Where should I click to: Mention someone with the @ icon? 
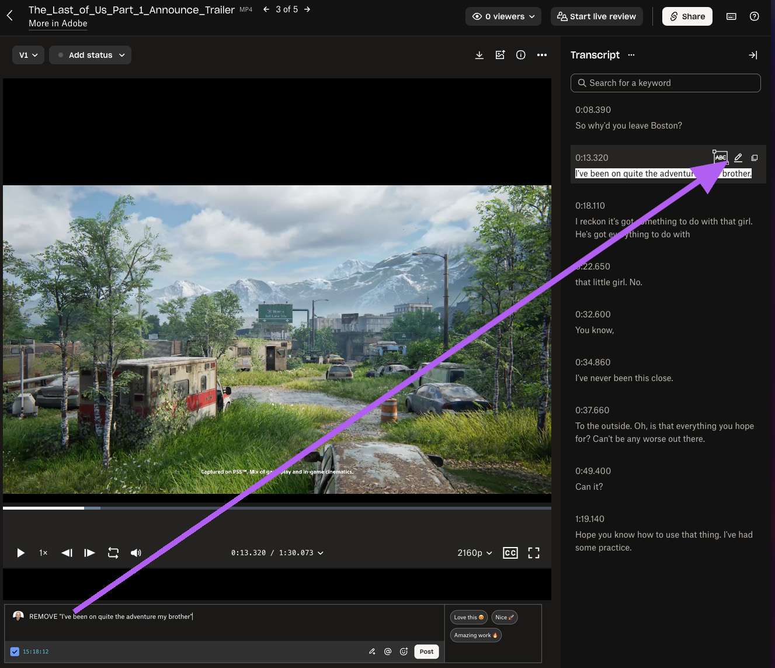coord(388,652)
